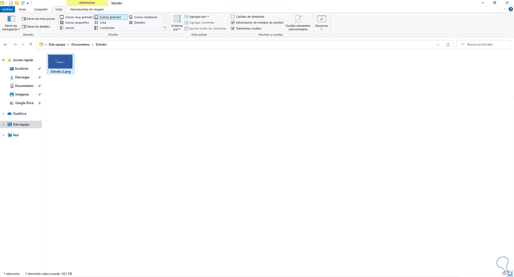Select the Contenido layout
This screenshot has width=514, height=277.
(104, 28)
